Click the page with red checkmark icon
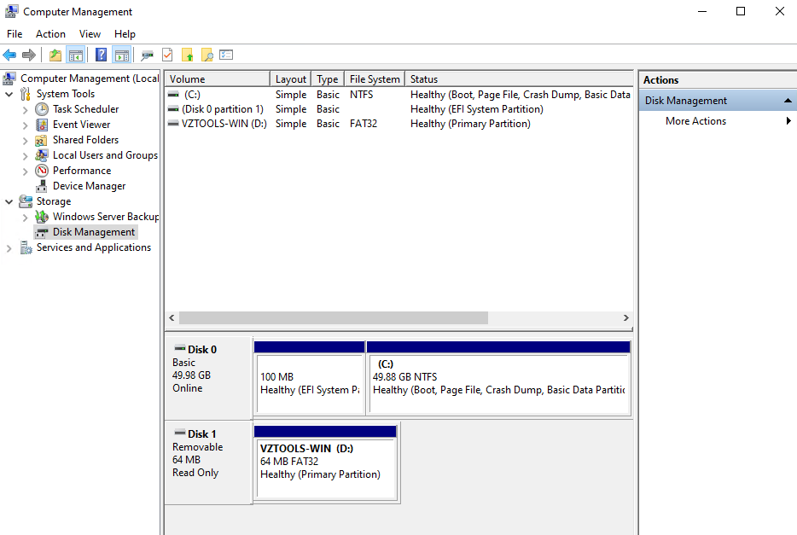The height and width of the screenshot is (535, 797). coord(167,55)
